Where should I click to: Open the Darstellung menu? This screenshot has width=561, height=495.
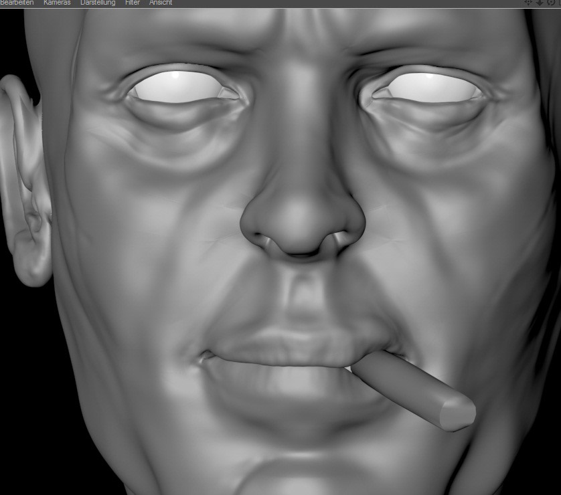(98, 3)
